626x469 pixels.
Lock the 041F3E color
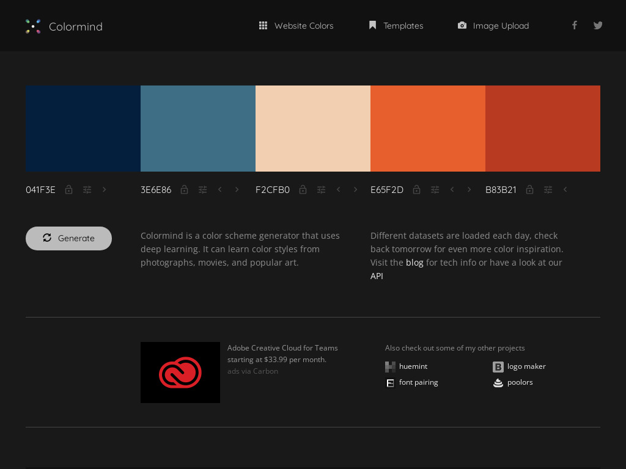[68, 189]
